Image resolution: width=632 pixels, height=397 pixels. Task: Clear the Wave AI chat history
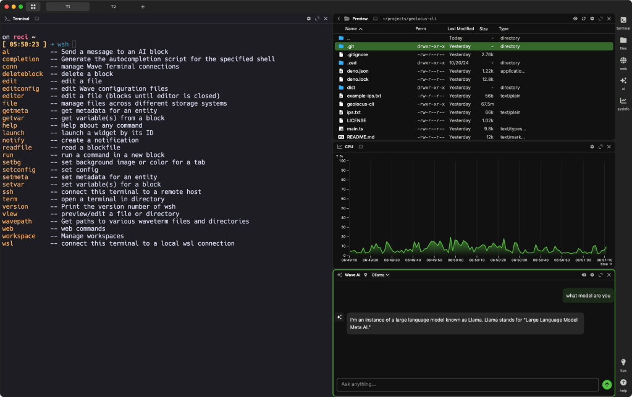(x=584, y=275)
